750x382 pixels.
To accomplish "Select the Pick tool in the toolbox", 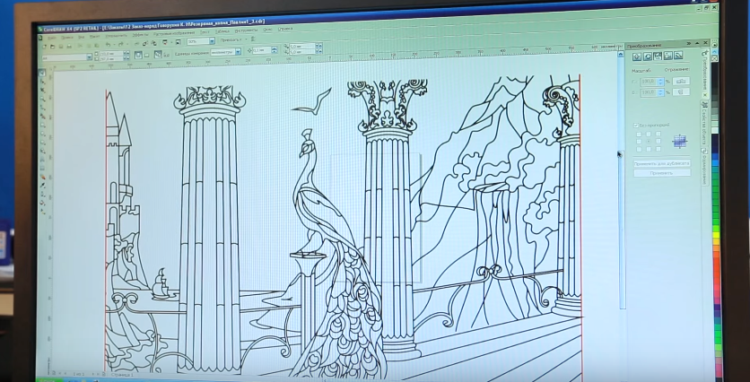I will [43, 73].
